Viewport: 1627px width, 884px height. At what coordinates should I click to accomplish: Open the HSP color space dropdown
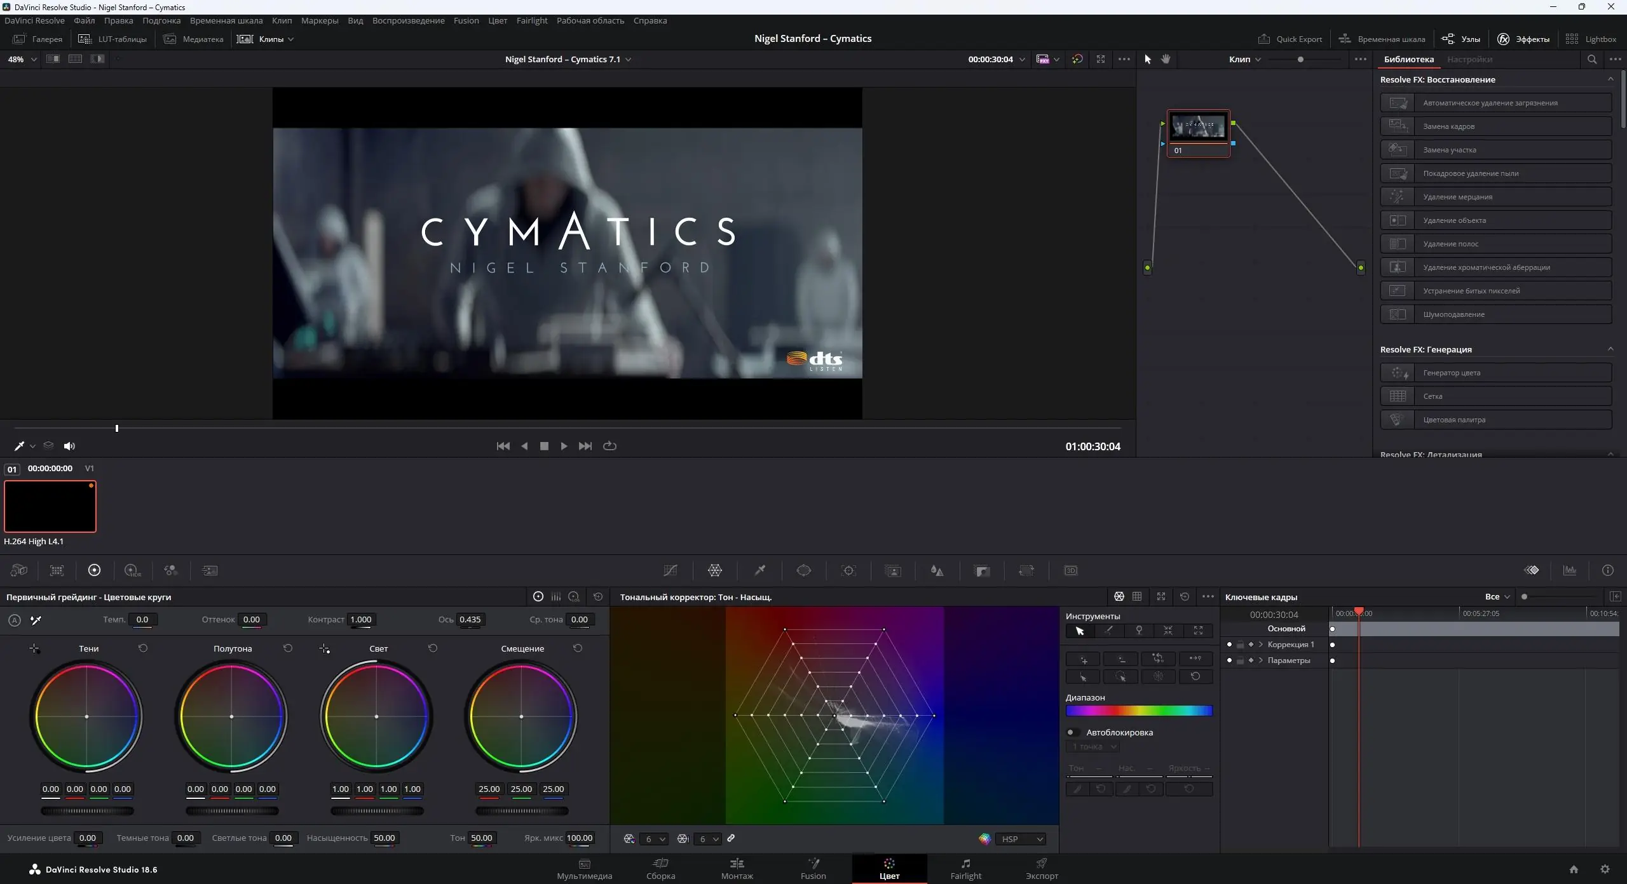click(1021, 839)
